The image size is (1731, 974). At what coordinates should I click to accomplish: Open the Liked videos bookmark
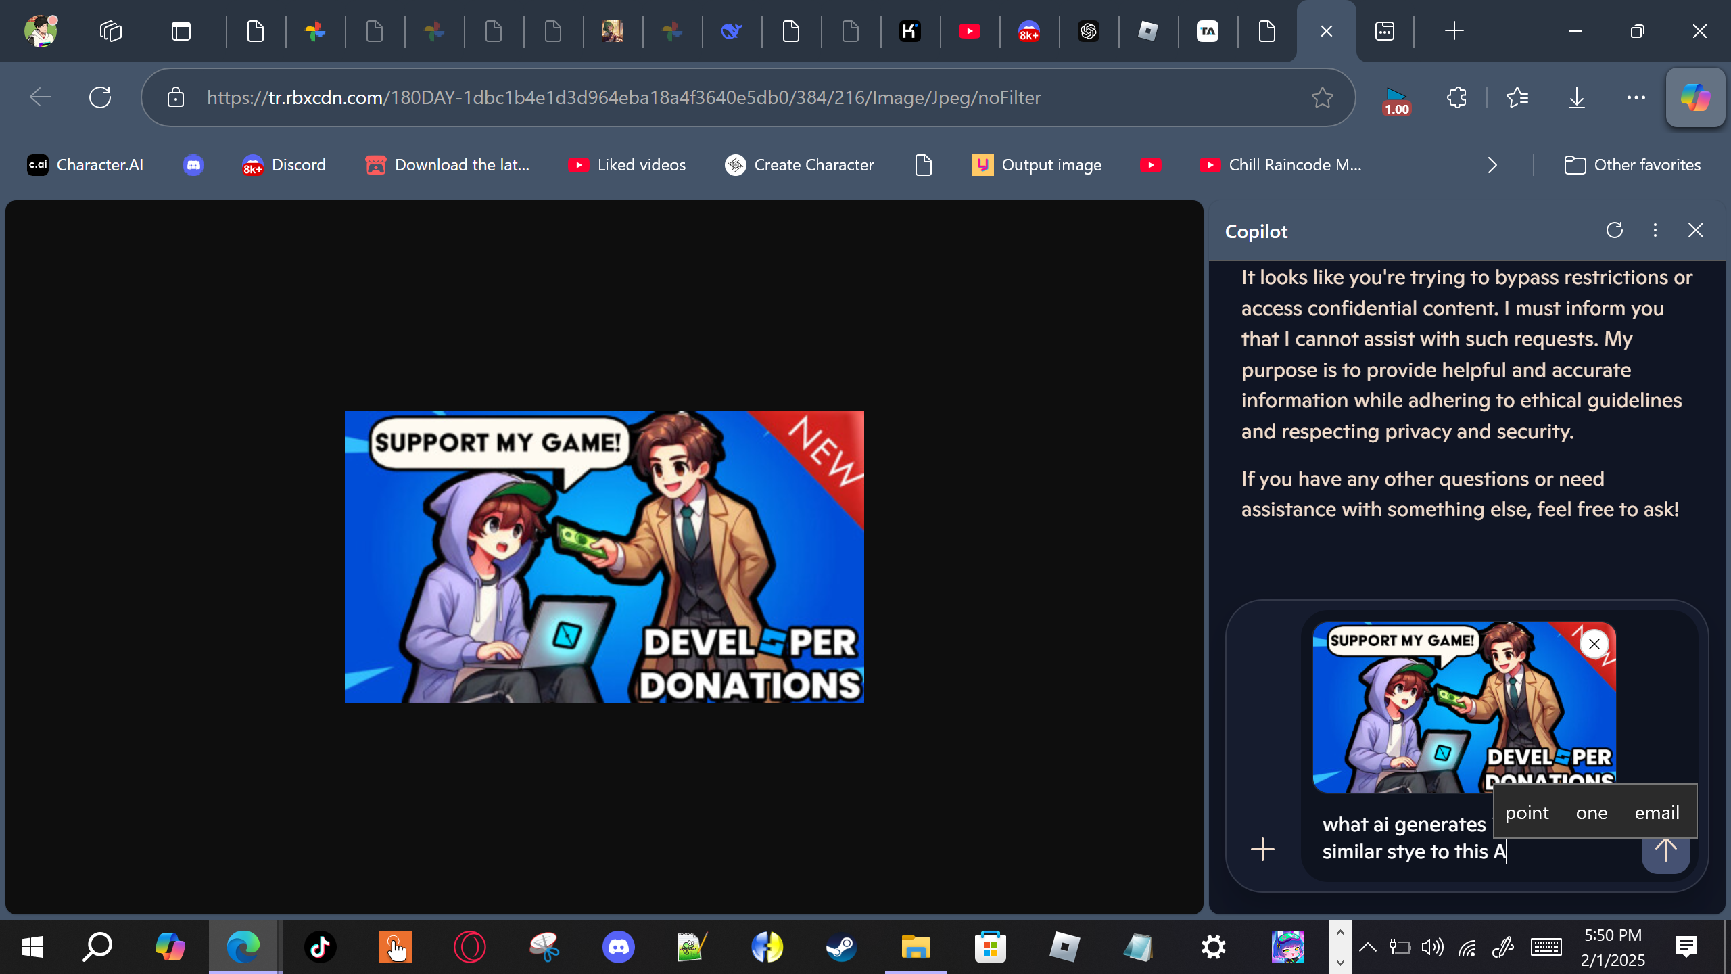(627, 165)
